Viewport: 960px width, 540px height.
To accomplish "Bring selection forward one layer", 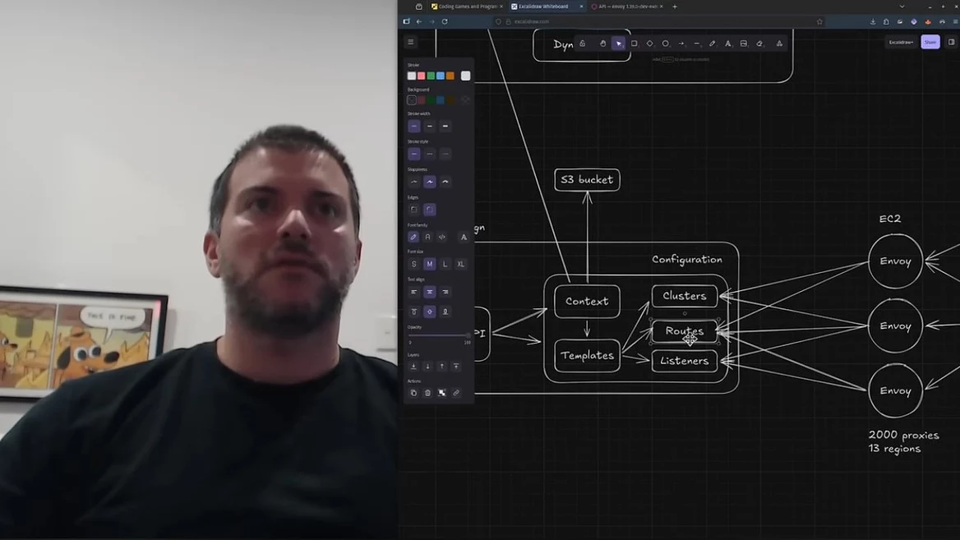I will pyautogui.click(x=442, y=366).
